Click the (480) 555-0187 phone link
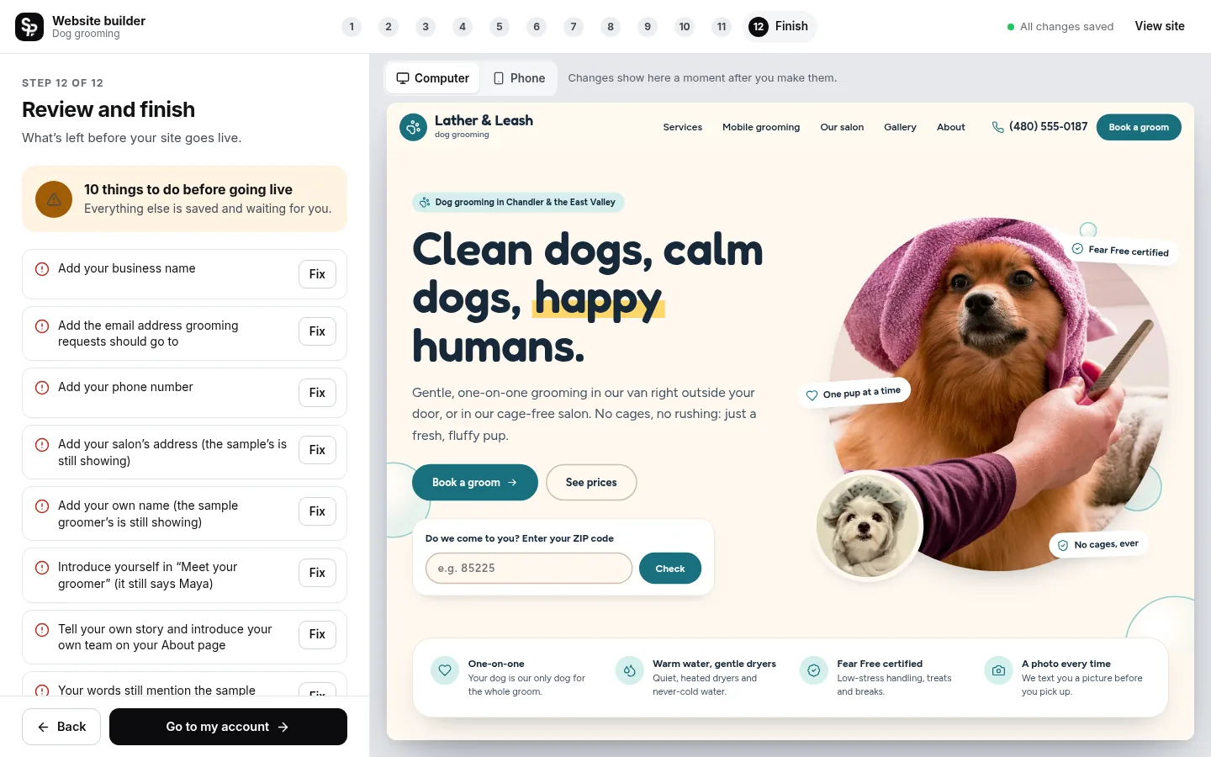Image resolution: width=1211 pixels, height=757 pixels. (x=1039, y=127)
